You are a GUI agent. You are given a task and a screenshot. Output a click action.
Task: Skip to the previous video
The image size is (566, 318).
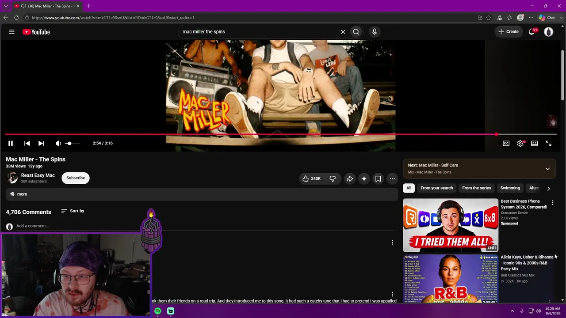[x=27, y=143]
